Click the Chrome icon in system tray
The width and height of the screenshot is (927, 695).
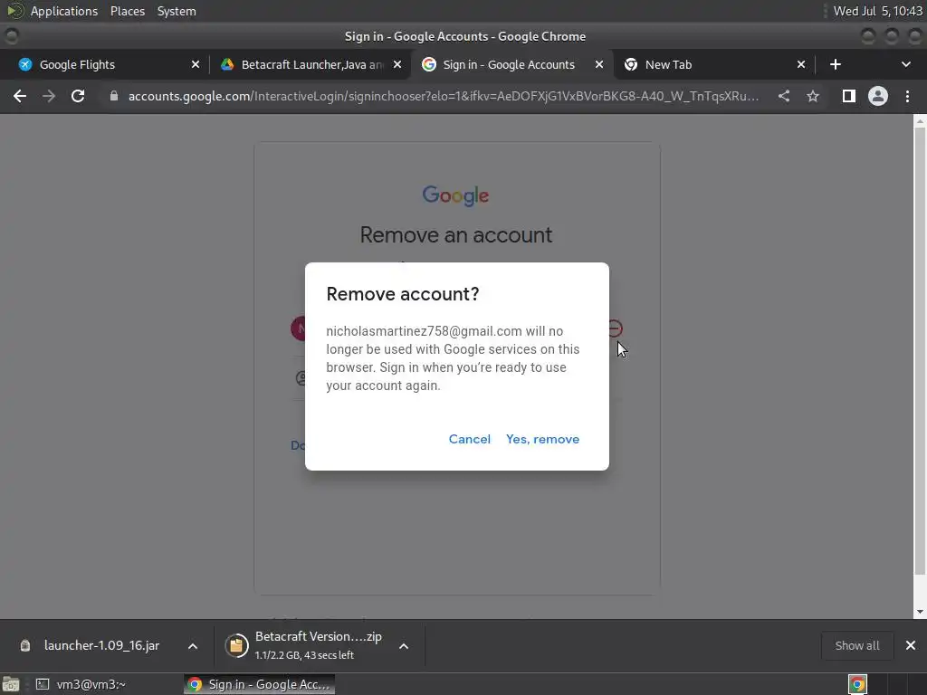click(x=857, y=684)
